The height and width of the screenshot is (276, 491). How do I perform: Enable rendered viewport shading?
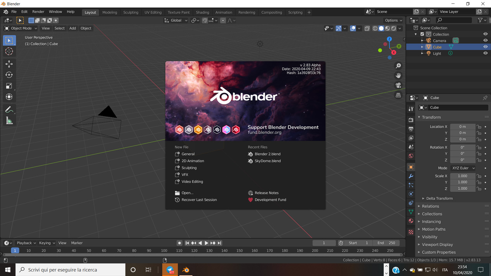click(394, 28)
